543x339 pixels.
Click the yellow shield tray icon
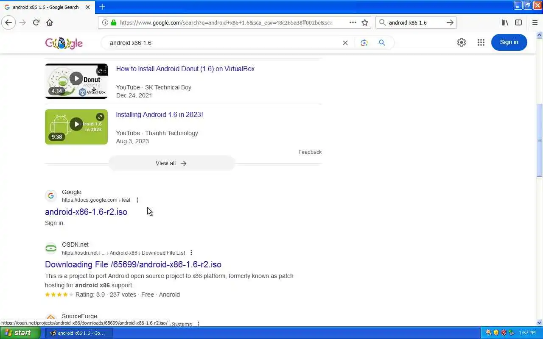496,333
